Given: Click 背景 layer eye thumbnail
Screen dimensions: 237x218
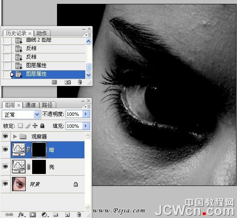Looking at the screenshot, I should 19,184.
